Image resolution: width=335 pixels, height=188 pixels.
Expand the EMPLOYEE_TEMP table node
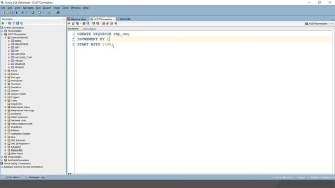pos(9,57)
